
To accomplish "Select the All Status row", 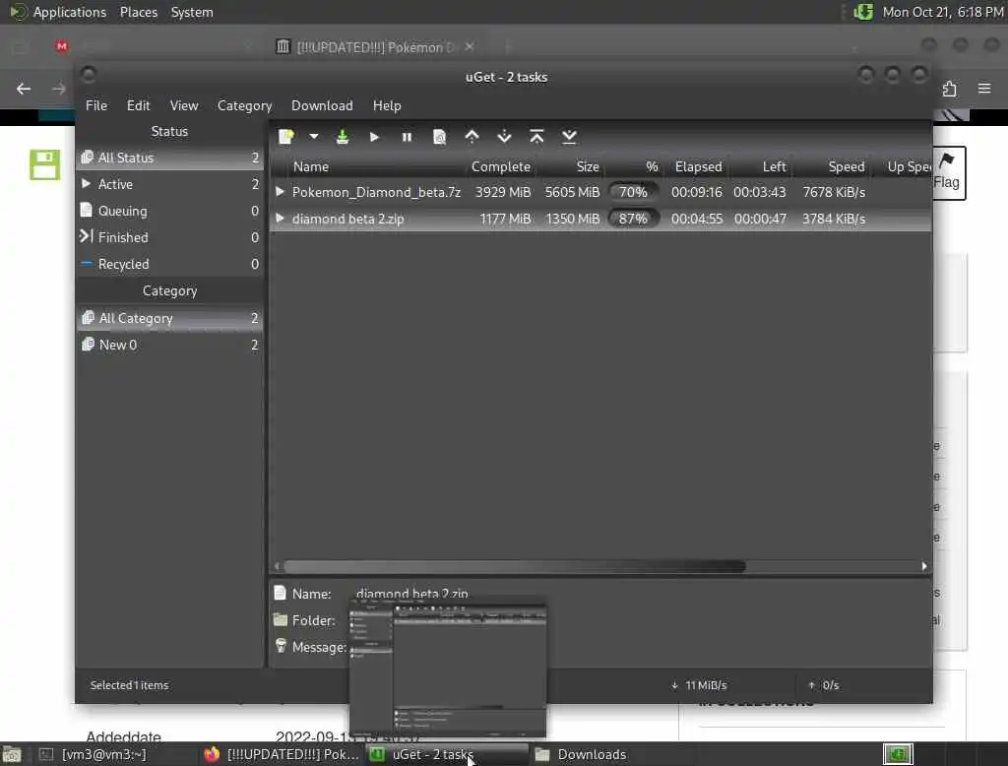I will click(169, 158).
